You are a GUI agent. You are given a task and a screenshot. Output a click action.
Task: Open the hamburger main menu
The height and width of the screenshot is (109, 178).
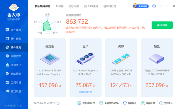[x=161, y=6]
